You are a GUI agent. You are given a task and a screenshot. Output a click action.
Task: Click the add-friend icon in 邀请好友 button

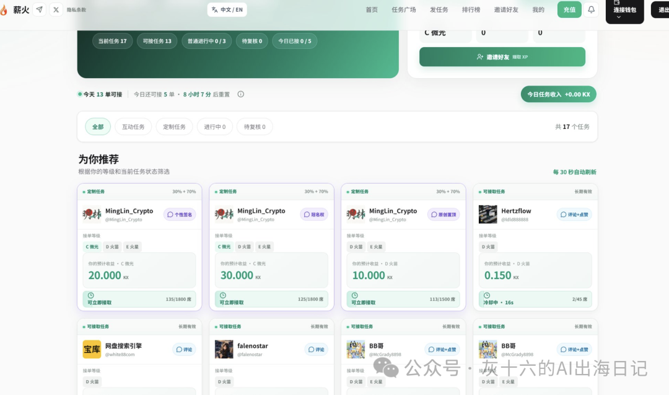point(480,57)
